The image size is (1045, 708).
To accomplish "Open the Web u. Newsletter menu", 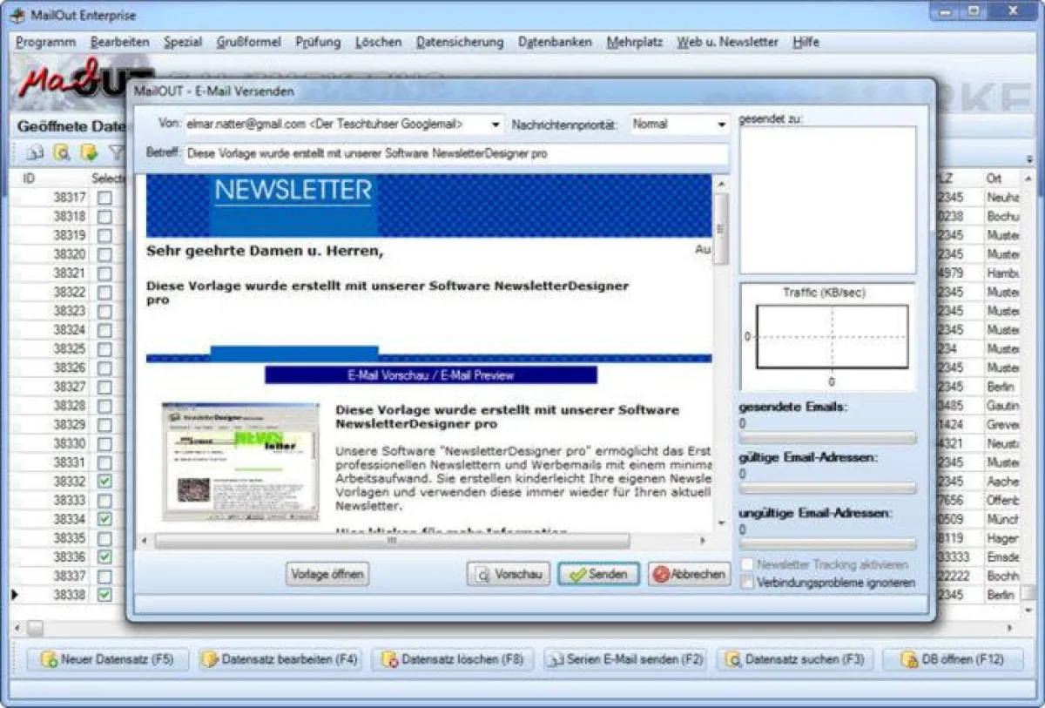I will 727,42.
